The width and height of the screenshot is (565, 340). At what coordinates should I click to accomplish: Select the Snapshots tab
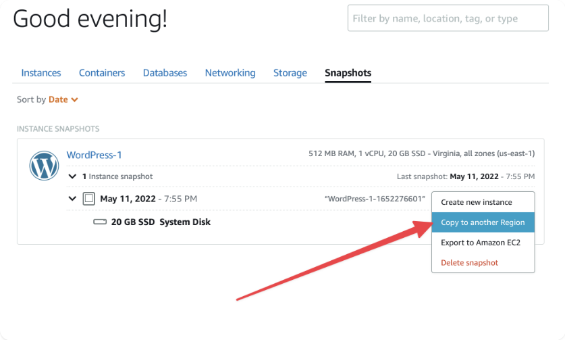(x=348, y=73)
